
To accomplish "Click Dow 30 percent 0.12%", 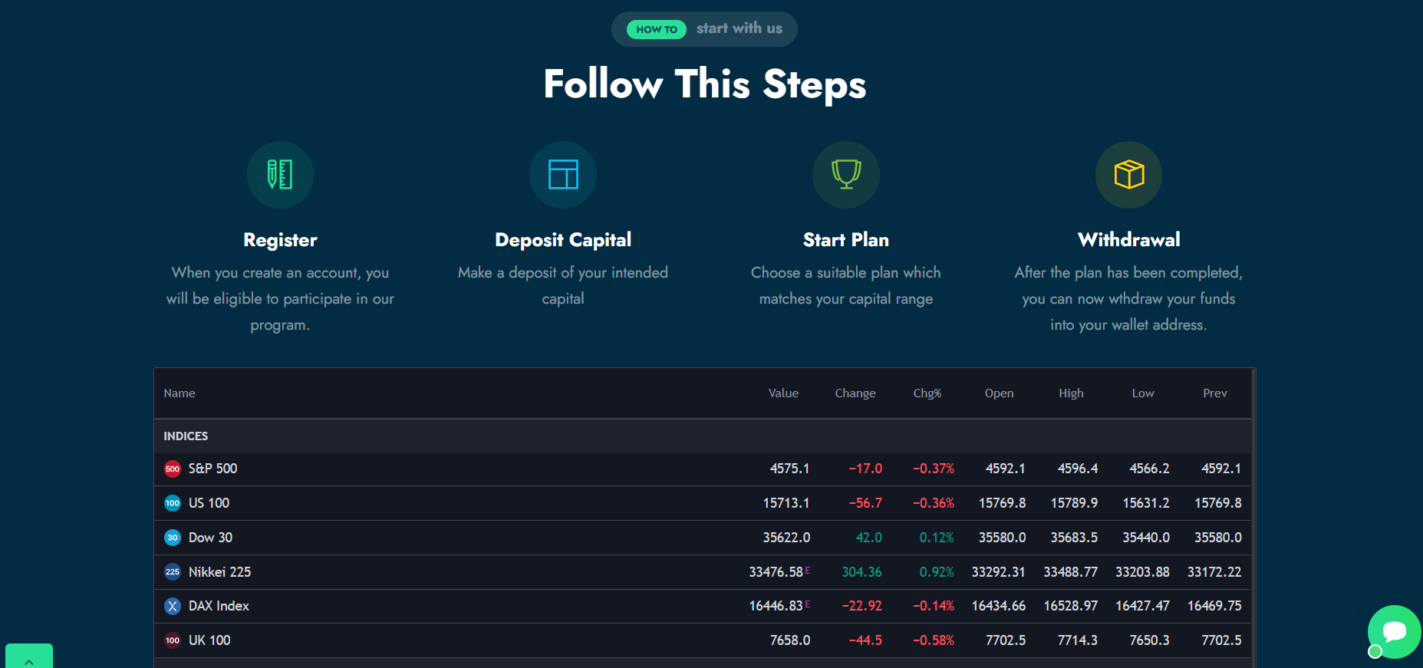I will [x=937, y=538].
